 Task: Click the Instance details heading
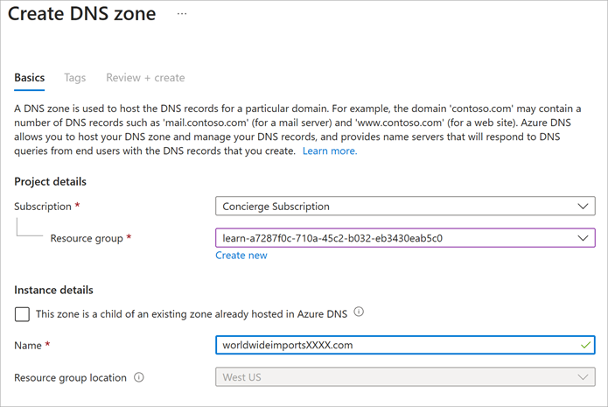click(54, 290)
